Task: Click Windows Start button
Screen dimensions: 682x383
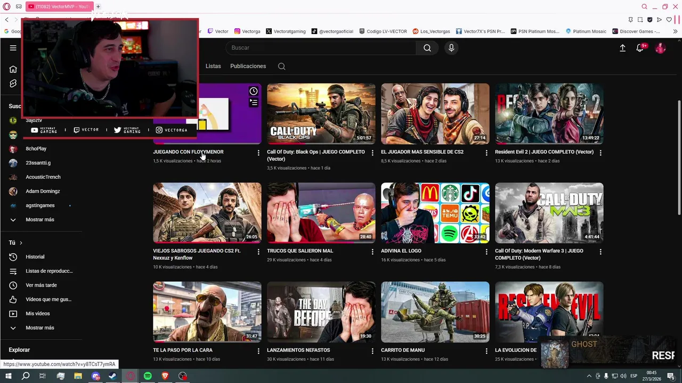Action: (9, 376)
